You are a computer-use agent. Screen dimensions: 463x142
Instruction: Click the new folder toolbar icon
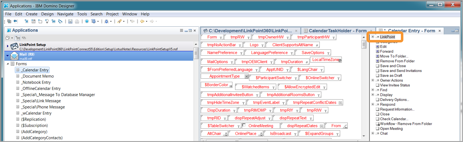pos(40,21)
